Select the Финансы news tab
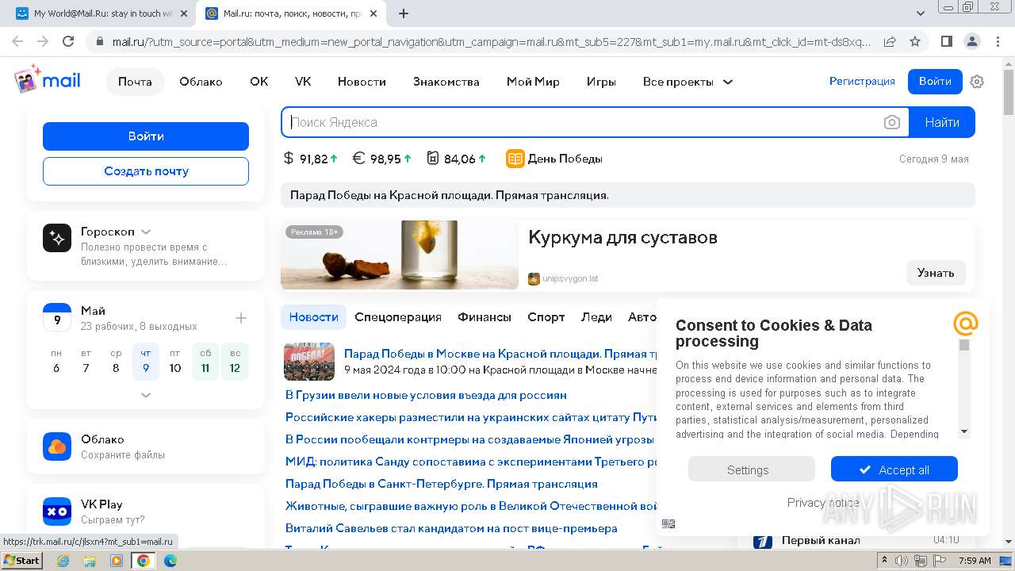 [485, 317]
